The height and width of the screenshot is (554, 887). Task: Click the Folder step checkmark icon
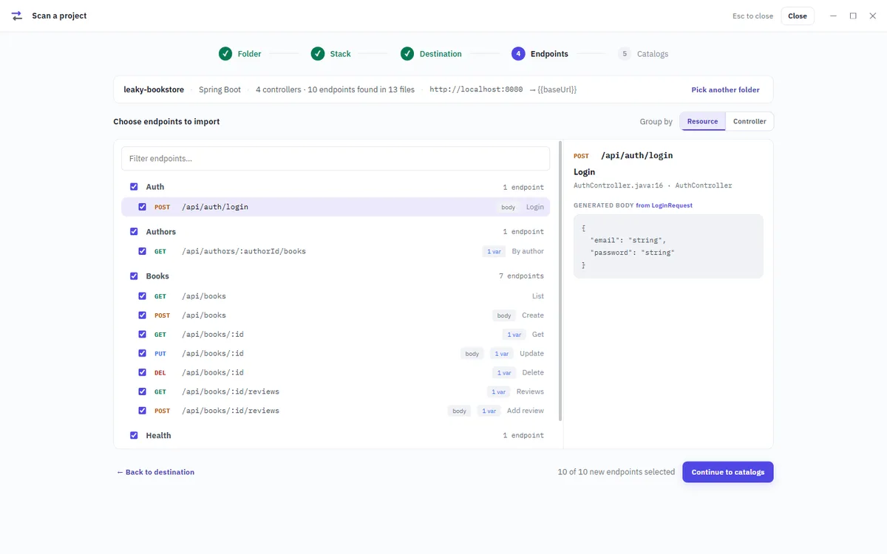[x=225, y=54]
